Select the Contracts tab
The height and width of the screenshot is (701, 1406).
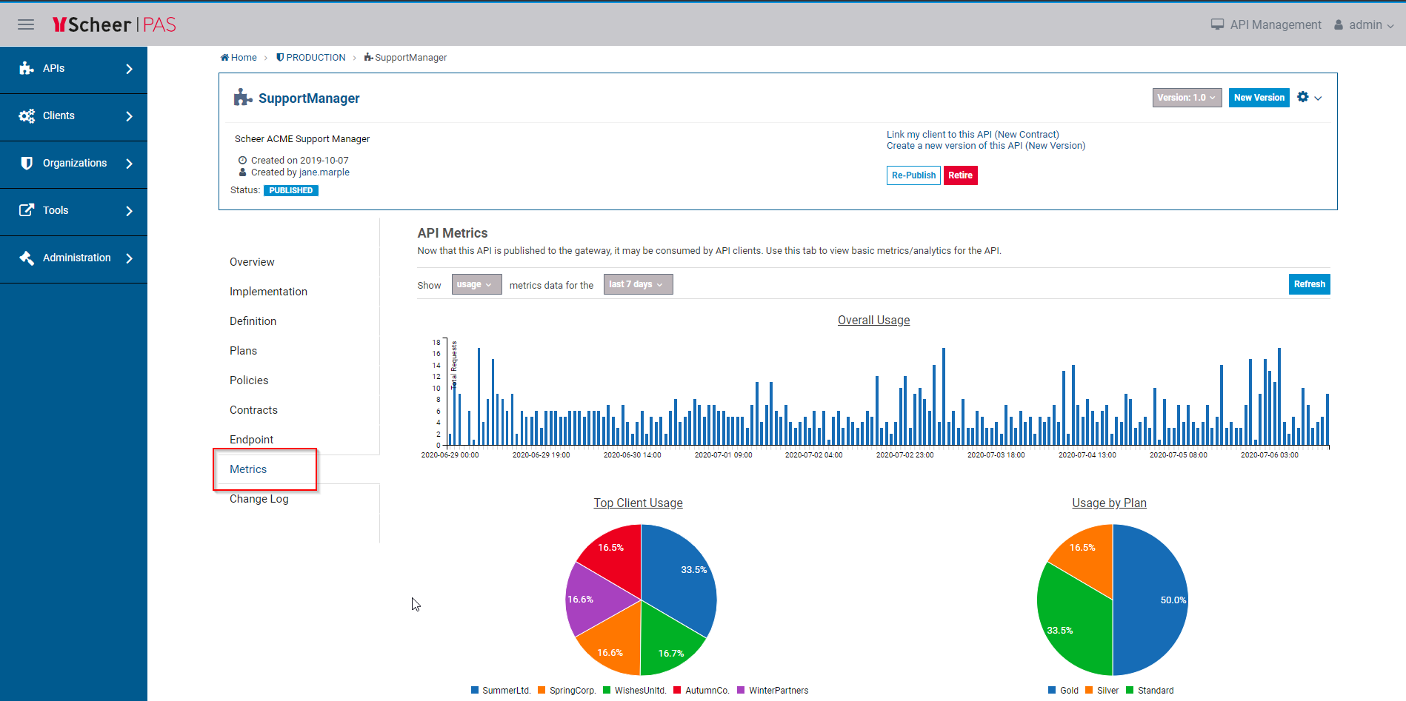point(253,409)
